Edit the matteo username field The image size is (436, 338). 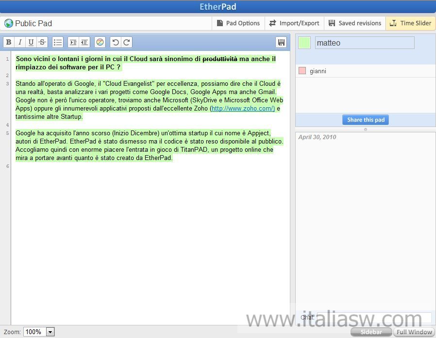click(365, 43)
